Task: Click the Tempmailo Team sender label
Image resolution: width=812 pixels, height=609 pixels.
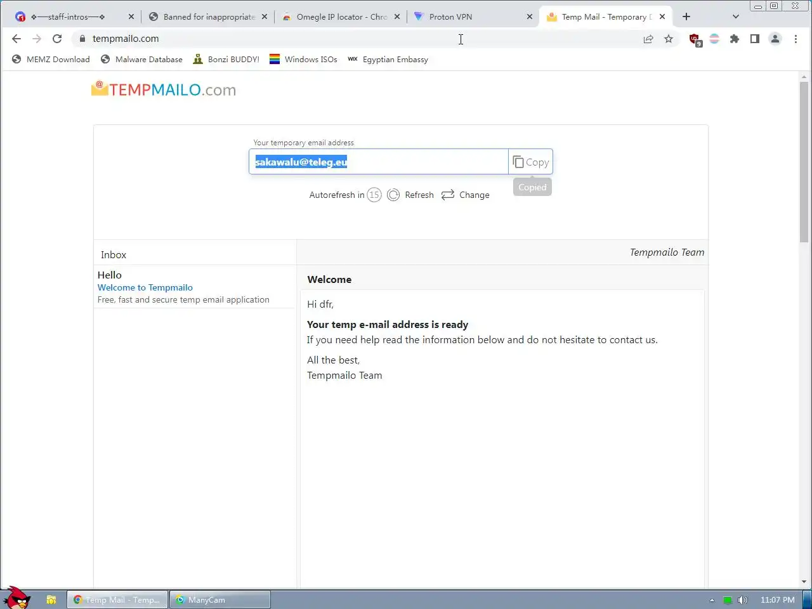Action: (x=667, y=252)
